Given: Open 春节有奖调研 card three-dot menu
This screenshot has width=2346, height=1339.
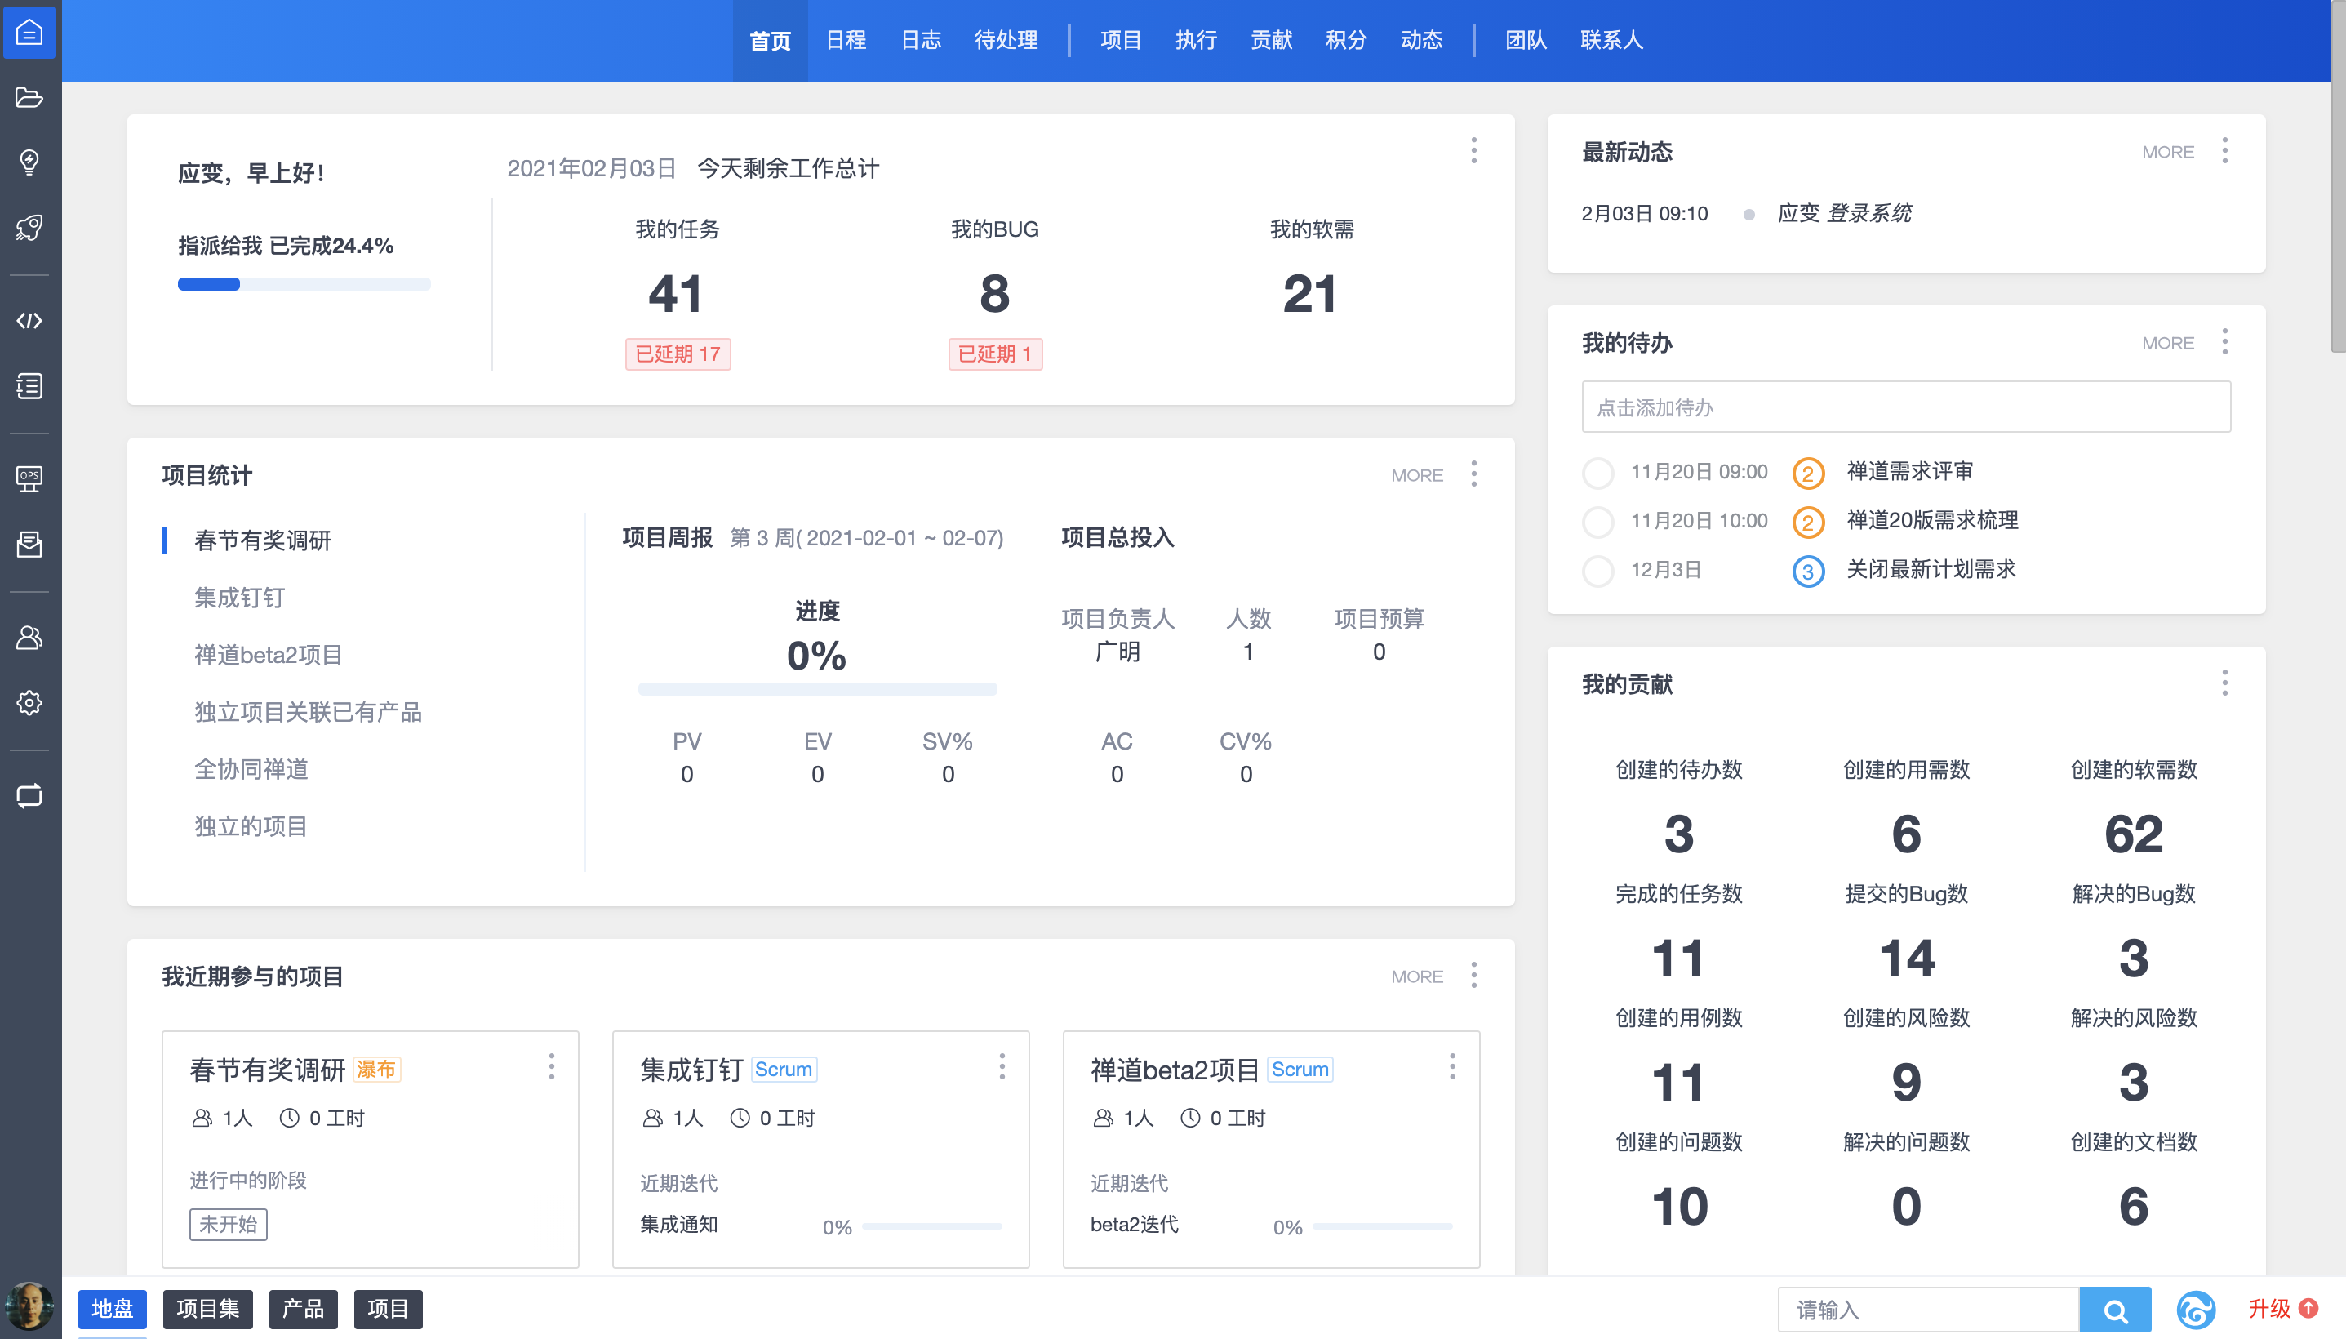Looking at the screenshot, I should click(x=552, y=1067).
